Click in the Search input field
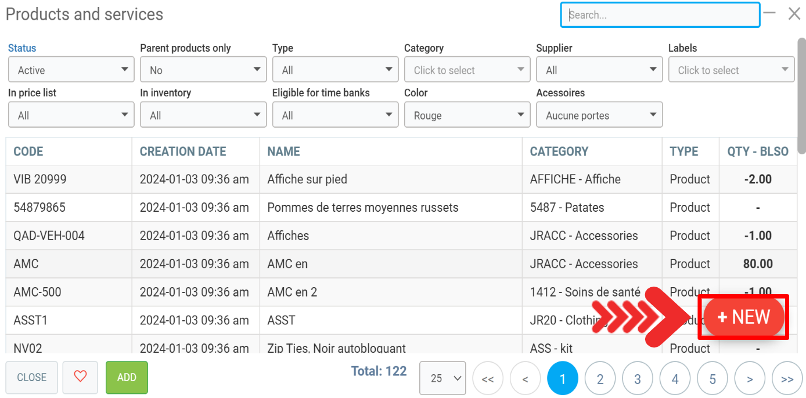806x398 pixels. pyautogui.click(x=660, y=15)
